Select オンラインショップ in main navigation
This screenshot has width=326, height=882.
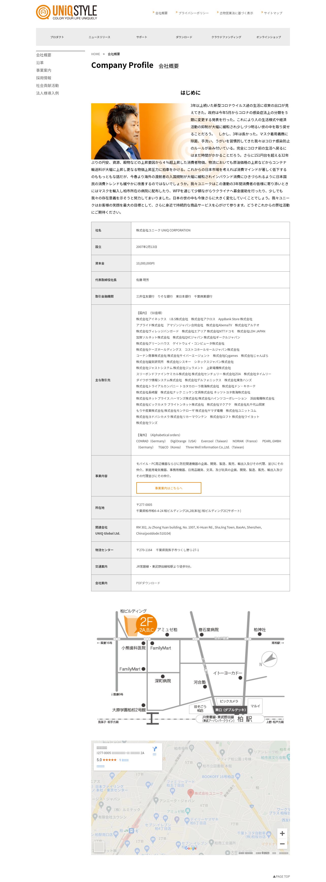pos(269,37)
